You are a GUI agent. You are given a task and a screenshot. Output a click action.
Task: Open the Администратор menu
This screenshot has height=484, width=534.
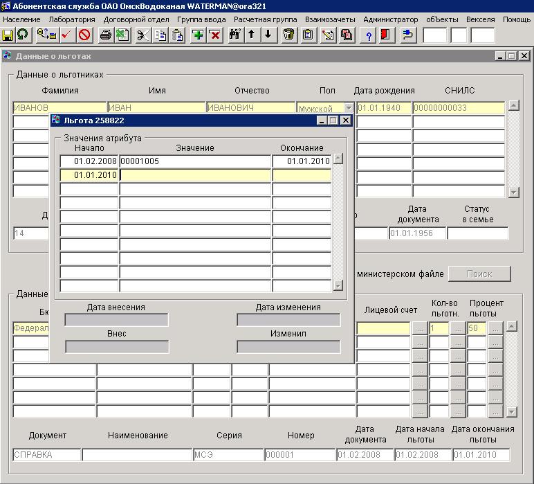coord(390,19)
